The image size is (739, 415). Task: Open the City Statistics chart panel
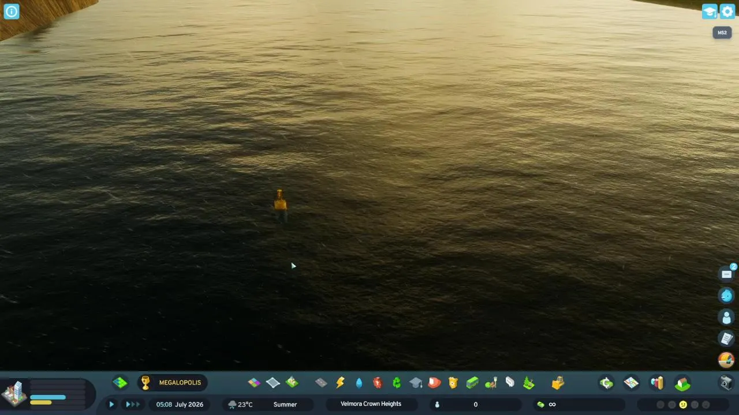[x=657, y=383]
